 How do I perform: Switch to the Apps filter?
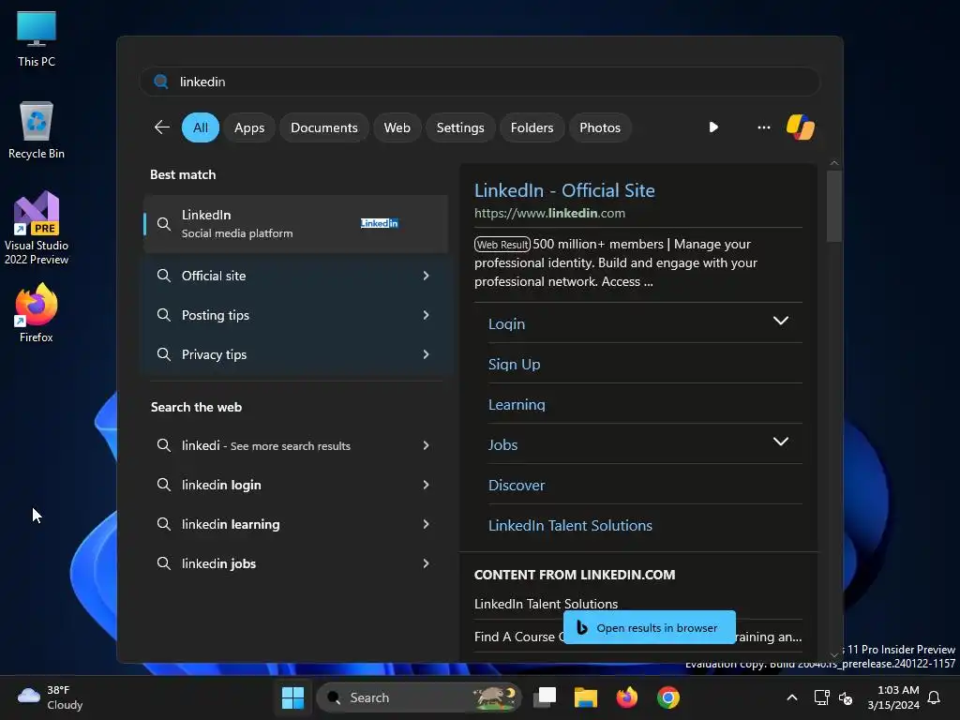point(249,127)
